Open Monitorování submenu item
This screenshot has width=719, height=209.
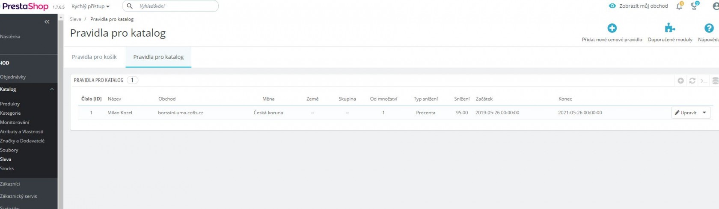(15, 122)
